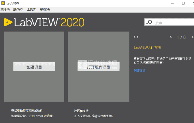Click the yellow LabVIEW 2020 logo arrow
The height and width of the screenshot is (123, 194).
[x=8, y=22]
